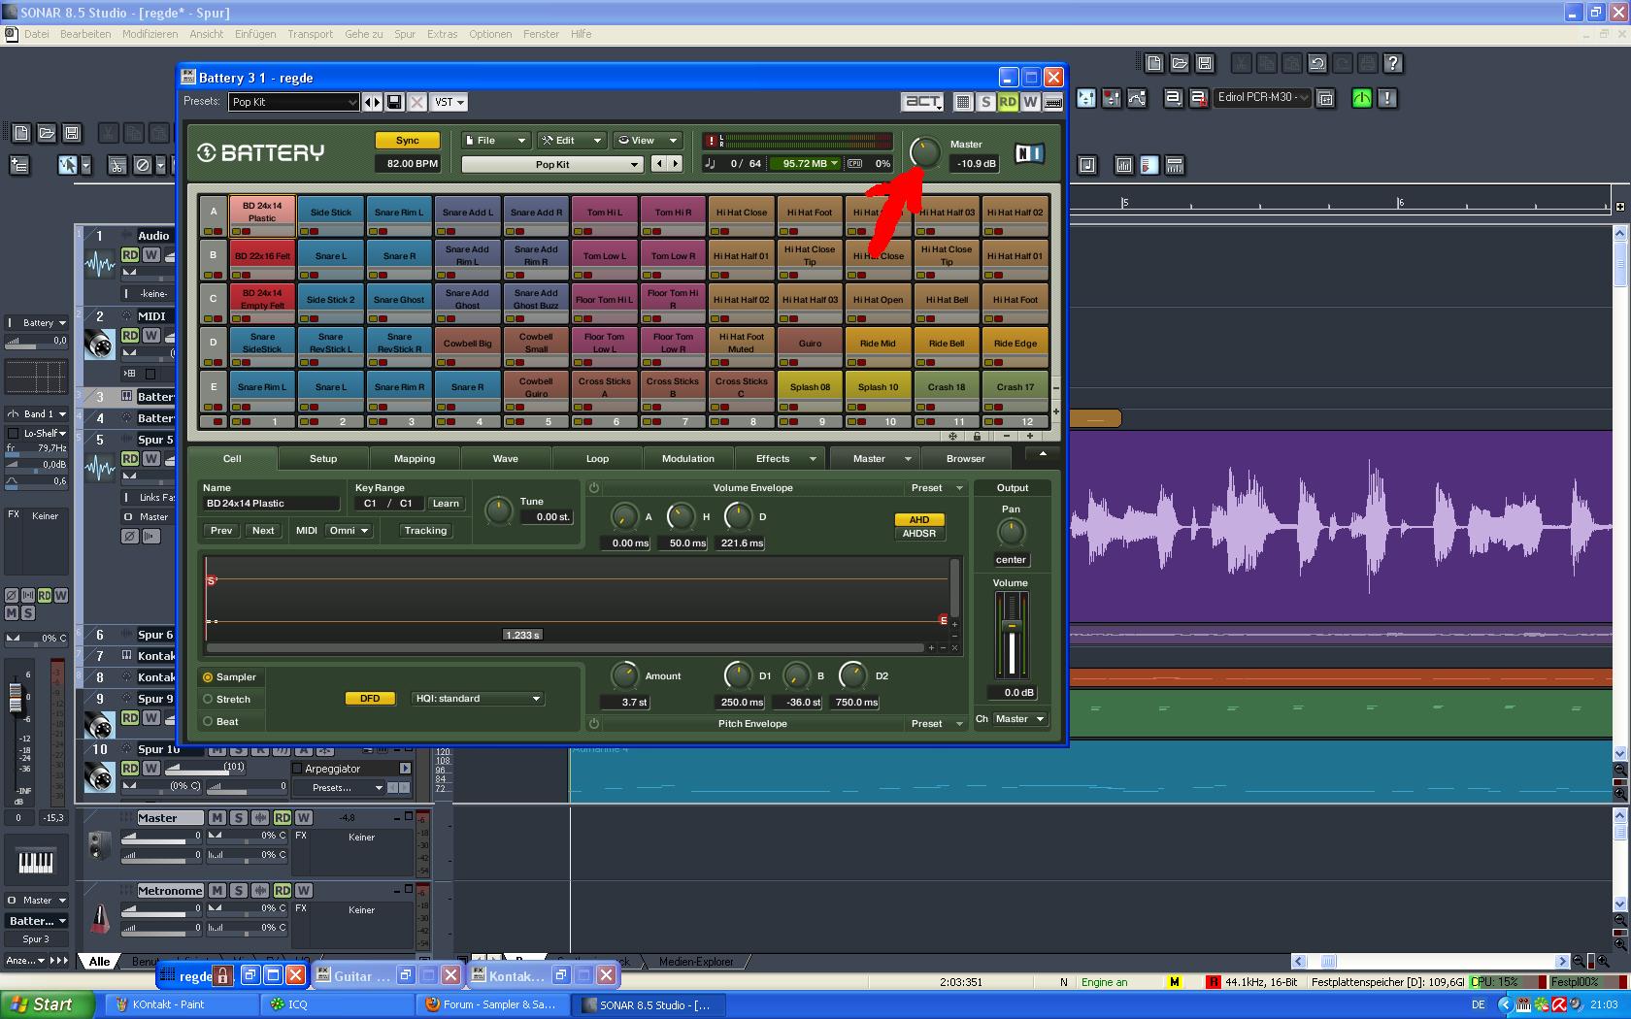
Task: Toggle the yellow Sync button
Action: pyautogui.click(x=408, y=141)
